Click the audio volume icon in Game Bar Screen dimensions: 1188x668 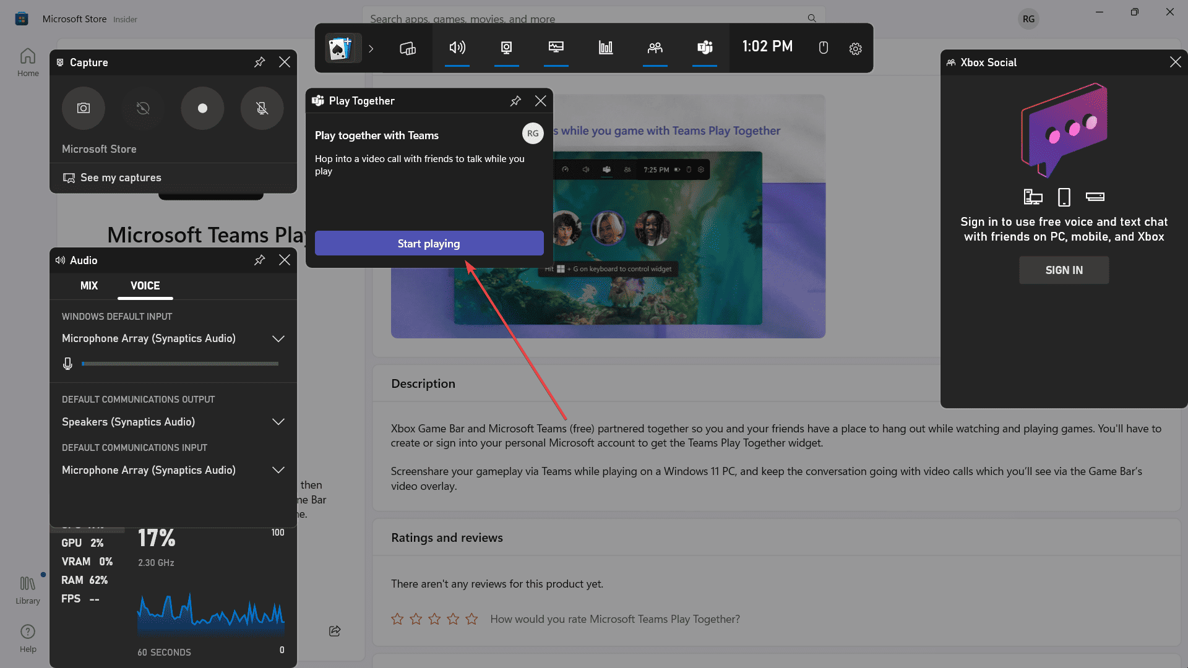coord(457,46)
